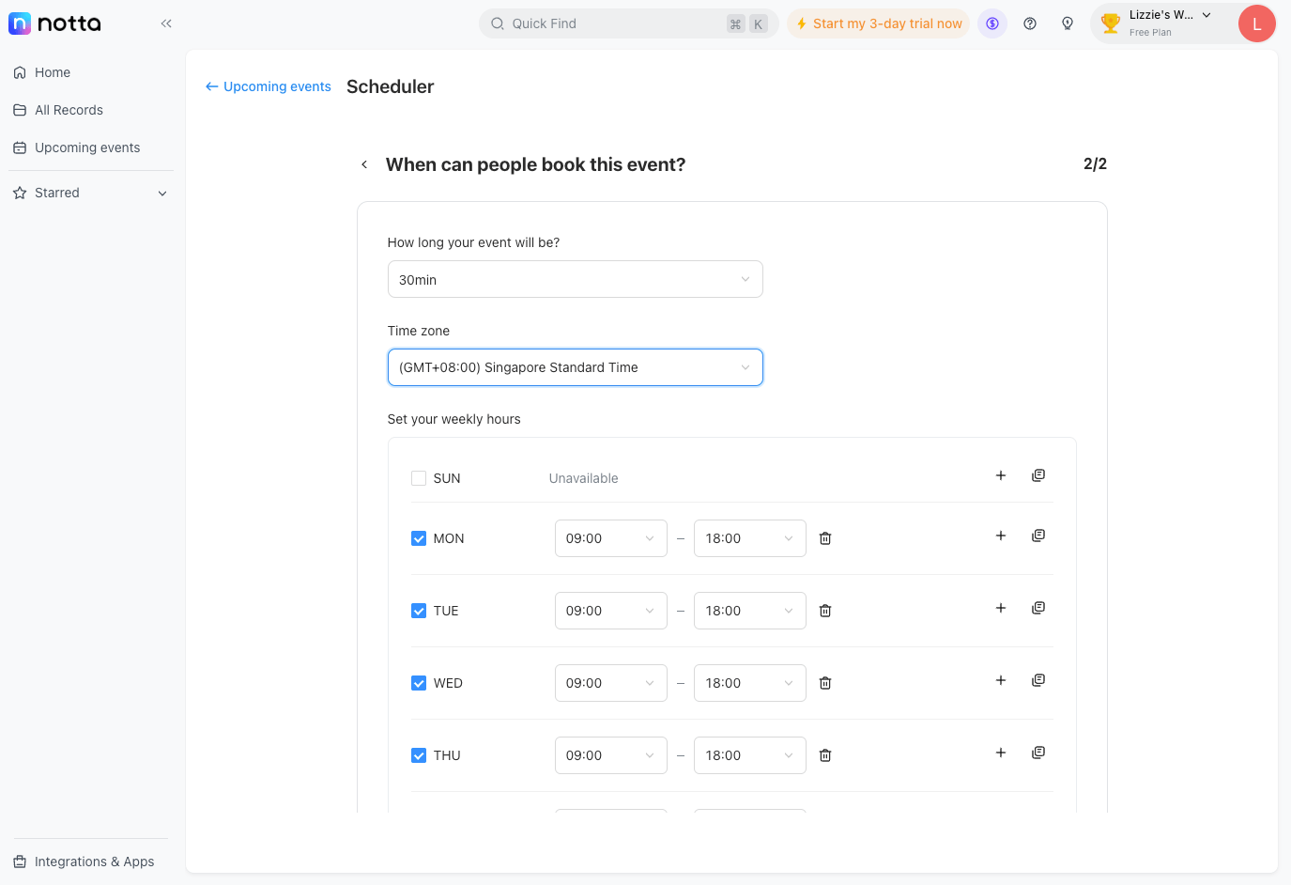This screenshot has width=1291, height=885.
Task: Delete Wednesday's time range
Action: coord(825,683)
